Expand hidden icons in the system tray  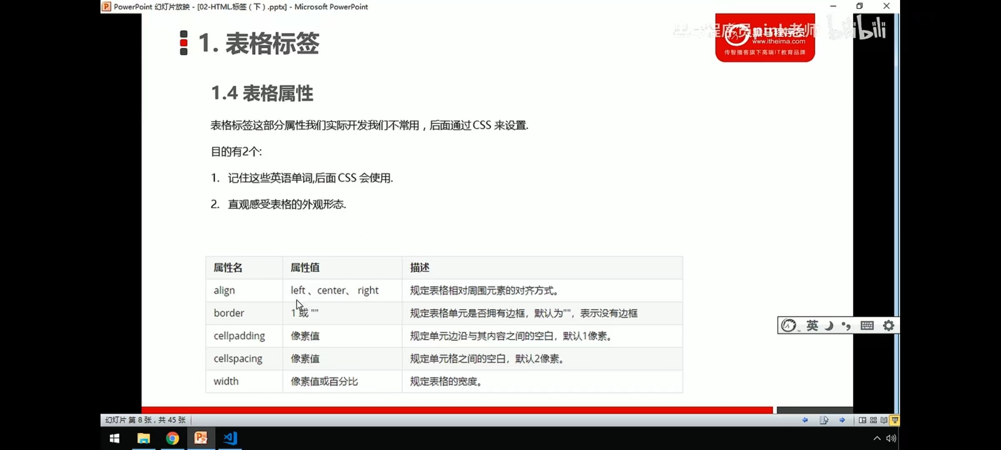pos(877,438)
